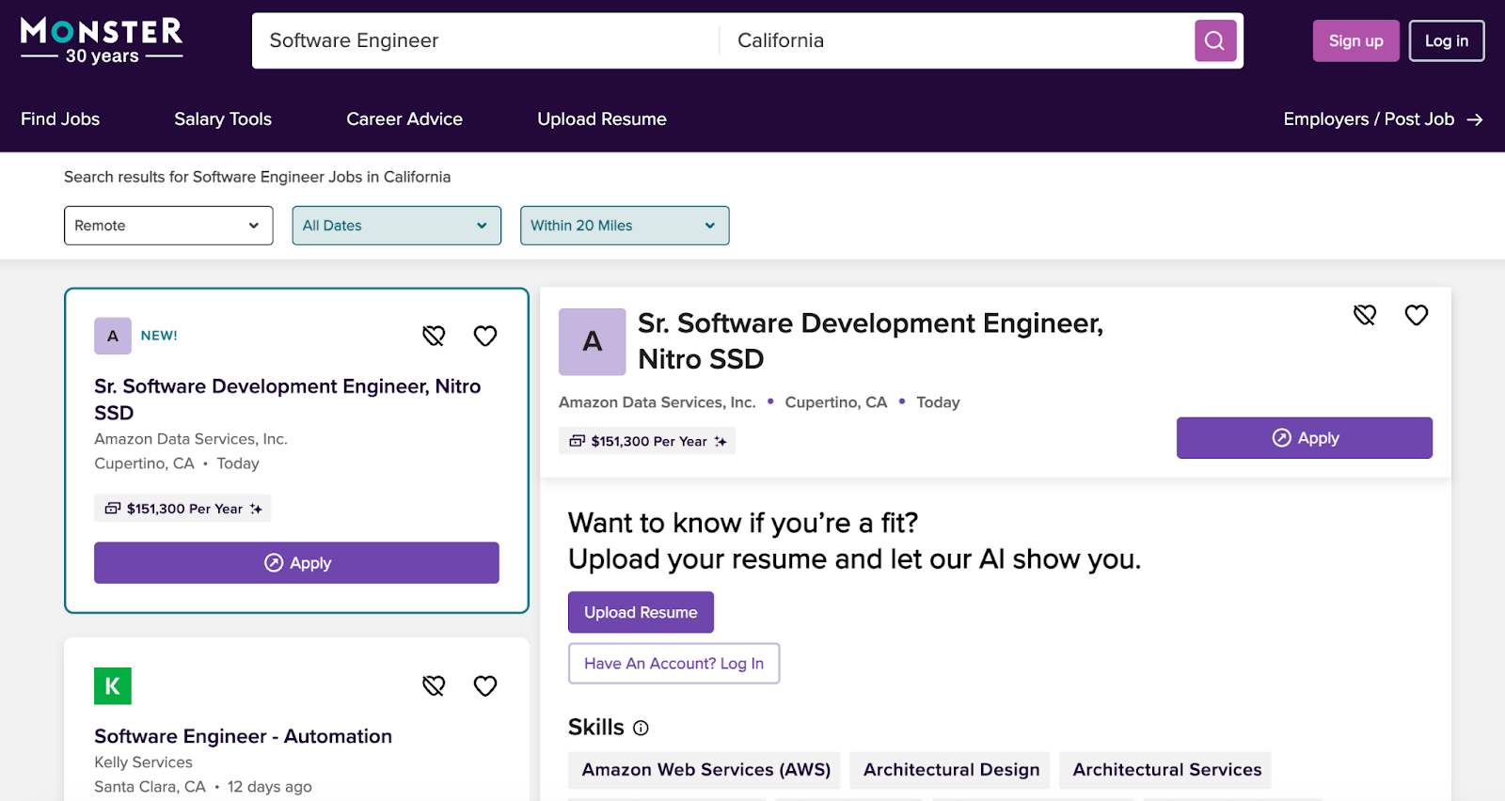
Task: Expand the All Dates dropdown
Action: pyautogui.click(x=396, y=226)
